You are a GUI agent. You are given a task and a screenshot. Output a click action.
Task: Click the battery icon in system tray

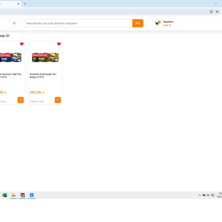click(204, 195)
